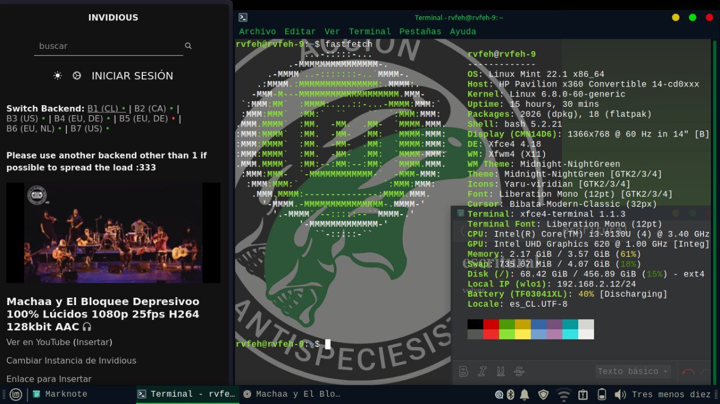The image size is (720, 404).
Task: Click the INICIAR SESIÓN link
Action: tap(132, 75)
